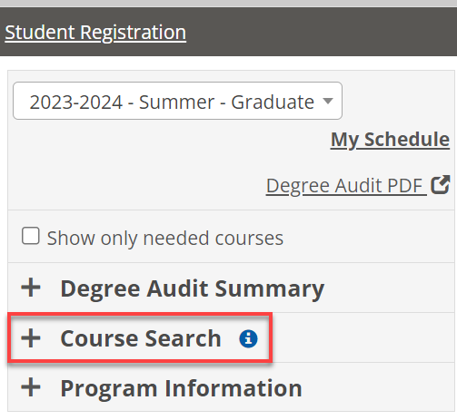Click the Program Information heading text
Image resolution: width=457 pixels, height=420 pixels.
pyautogui.click(x=181, y=388)
